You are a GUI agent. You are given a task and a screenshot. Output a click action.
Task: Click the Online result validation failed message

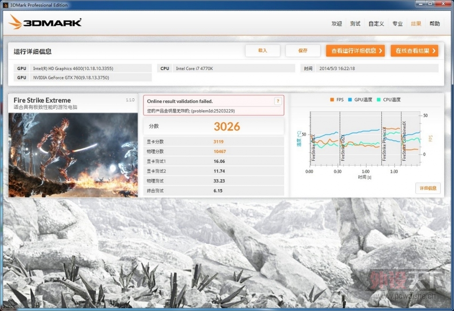point(180,101)
